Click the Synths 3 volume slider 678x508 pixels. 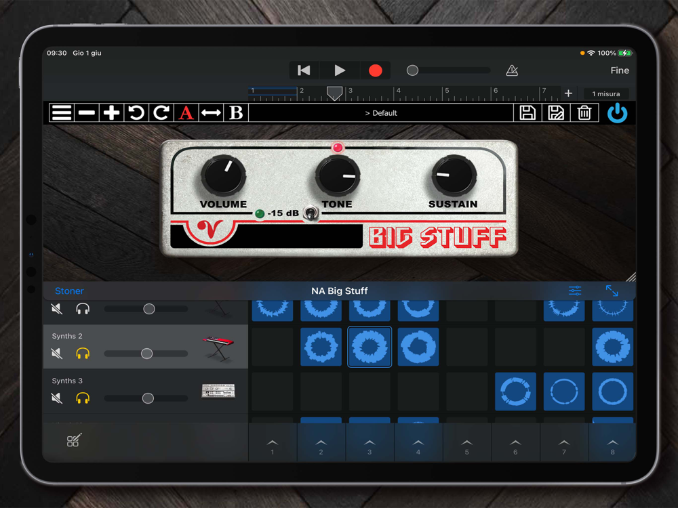click(146, 398)
